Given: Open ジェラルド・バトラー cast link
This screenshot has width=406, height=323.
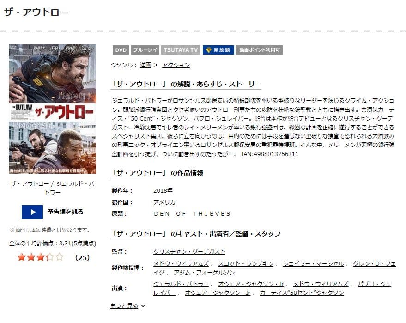Looking at the screenshot, I should click(x=181, y=284).
